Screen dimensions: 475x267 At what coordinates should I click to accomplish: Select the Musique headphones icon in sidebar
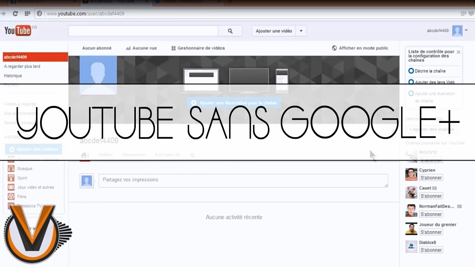pyautogui.click(x=11, y=169)
